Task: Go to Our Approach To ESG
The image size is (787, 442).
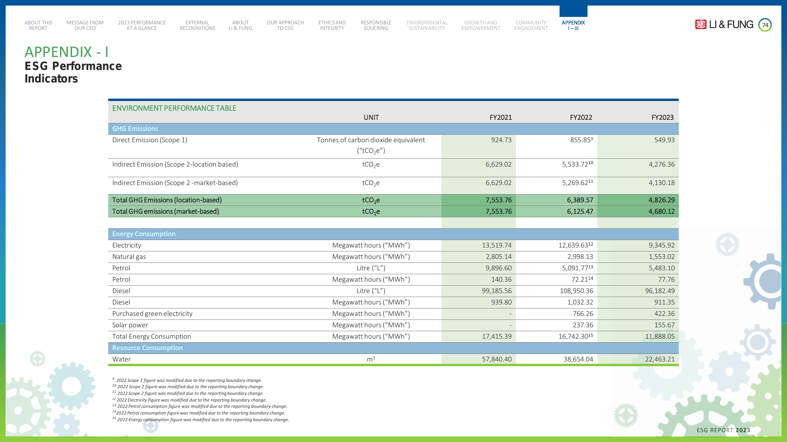Action: (x=285, y=26)
